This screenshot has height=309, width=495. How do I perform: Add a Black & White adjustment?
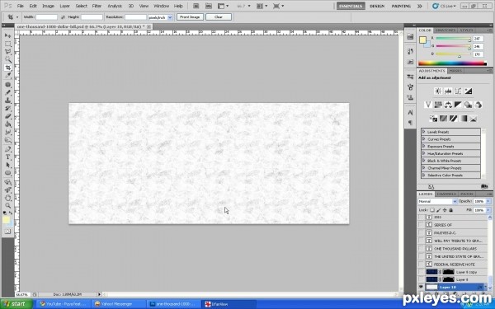pyautogui.click(x=458, y=105)
